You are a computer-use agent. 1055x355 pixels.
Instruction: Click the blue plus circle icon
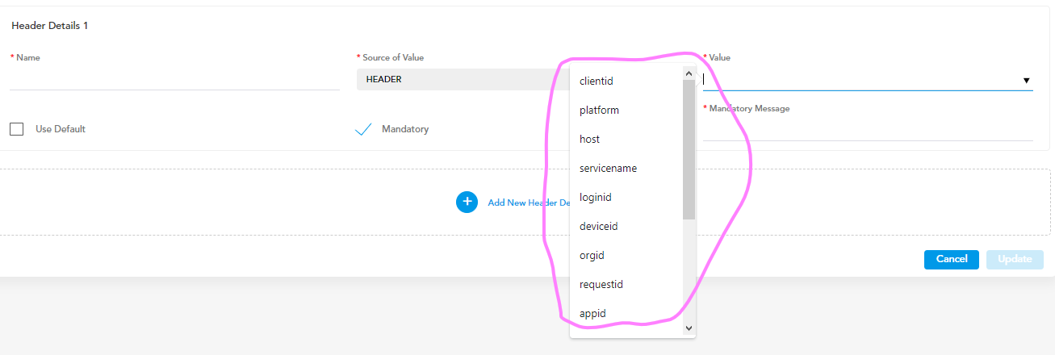(467, 202)
